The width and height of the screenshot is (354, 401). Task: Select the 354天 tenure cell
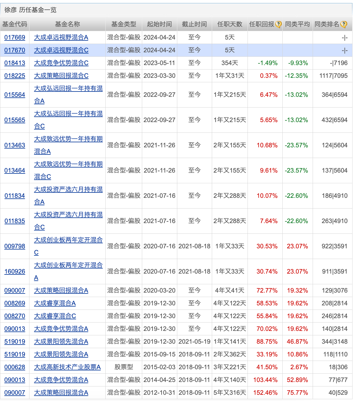point(230,63)
